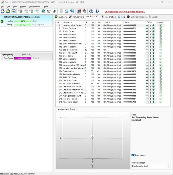Toggle Enable checkbox for SATA PHY Error Count
This screenshot has height=175, width=173.
(161, 44)
